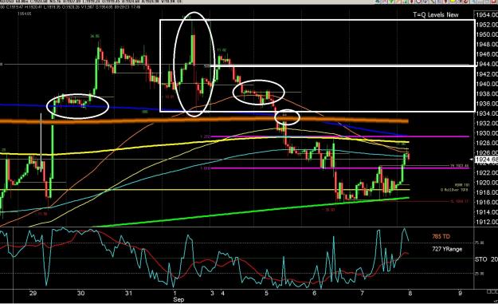Click the 1936.00 price axis label

[x=487, y=104]
